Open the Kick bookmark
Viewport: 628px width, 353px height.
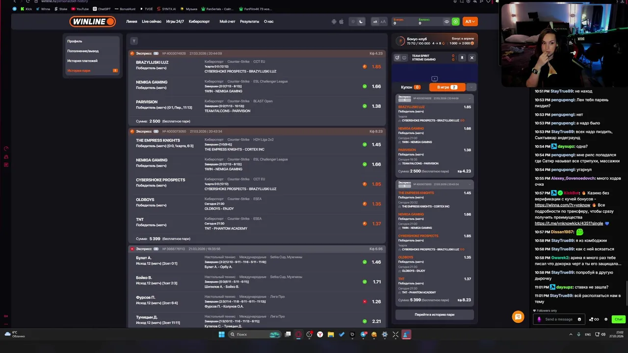click(26, 9)
